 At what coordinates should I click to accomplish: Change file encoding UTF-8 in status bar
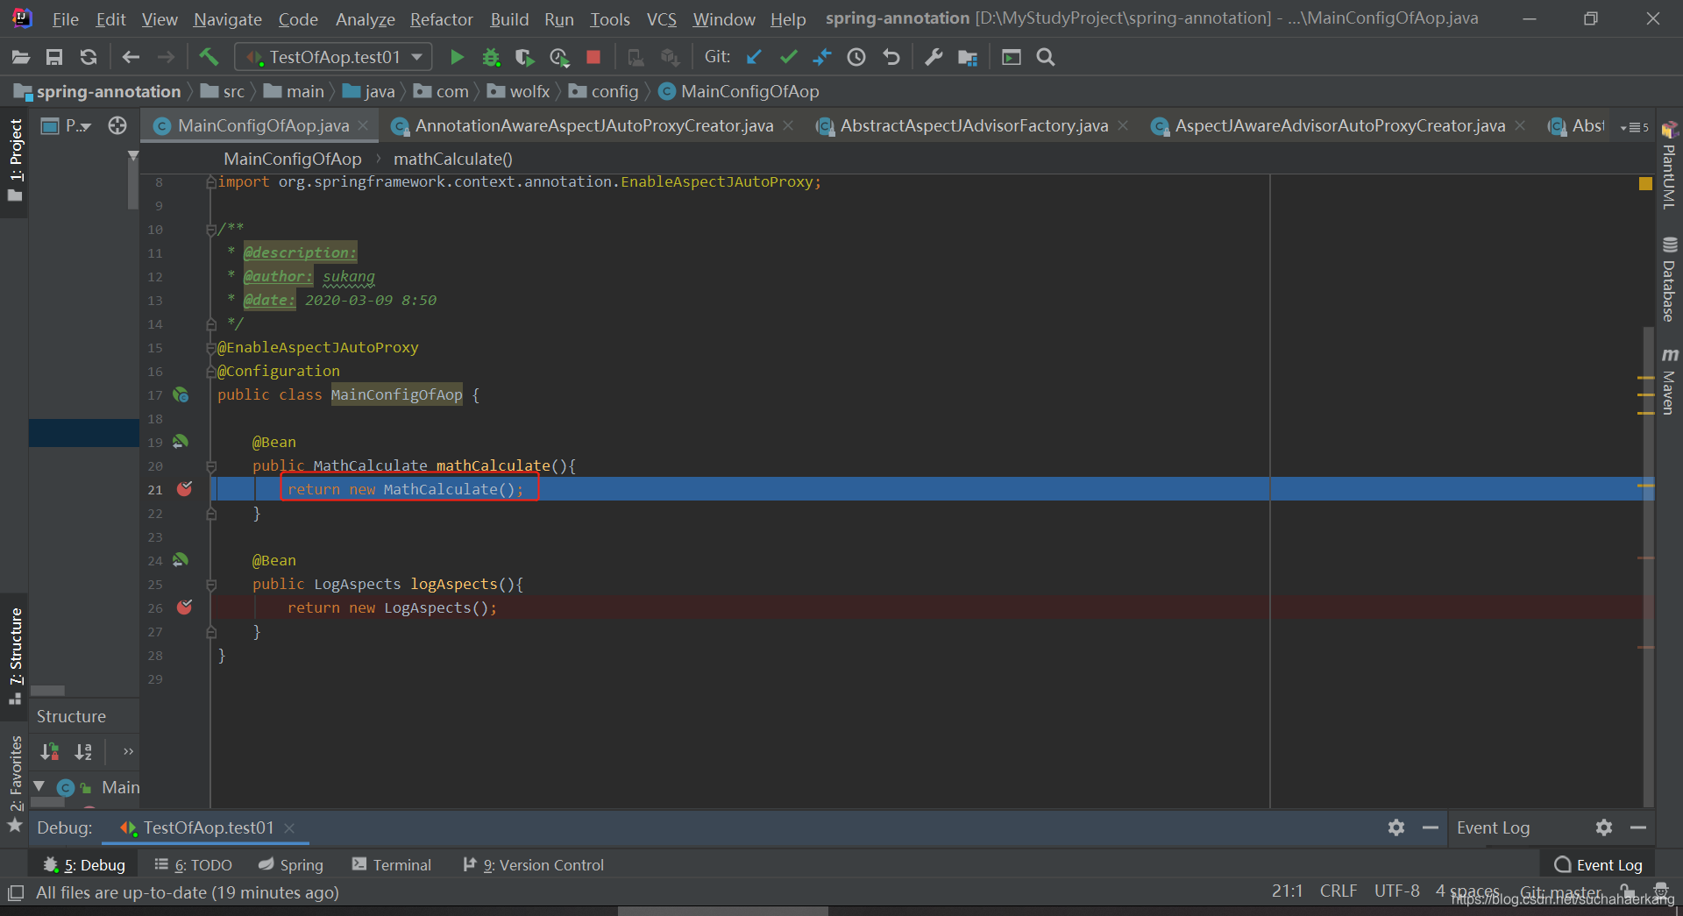pos(1396,891)
